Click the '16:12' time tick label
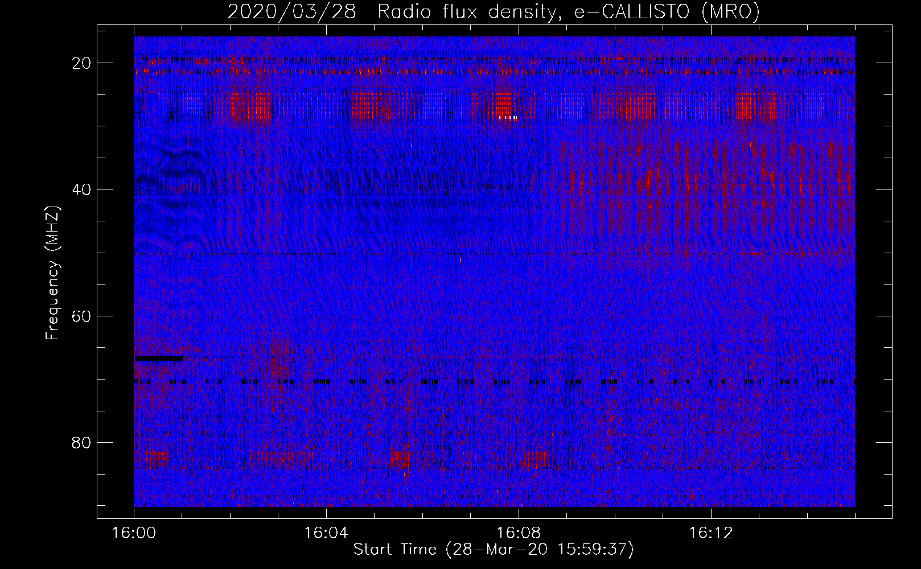 [x=710, y=533]
